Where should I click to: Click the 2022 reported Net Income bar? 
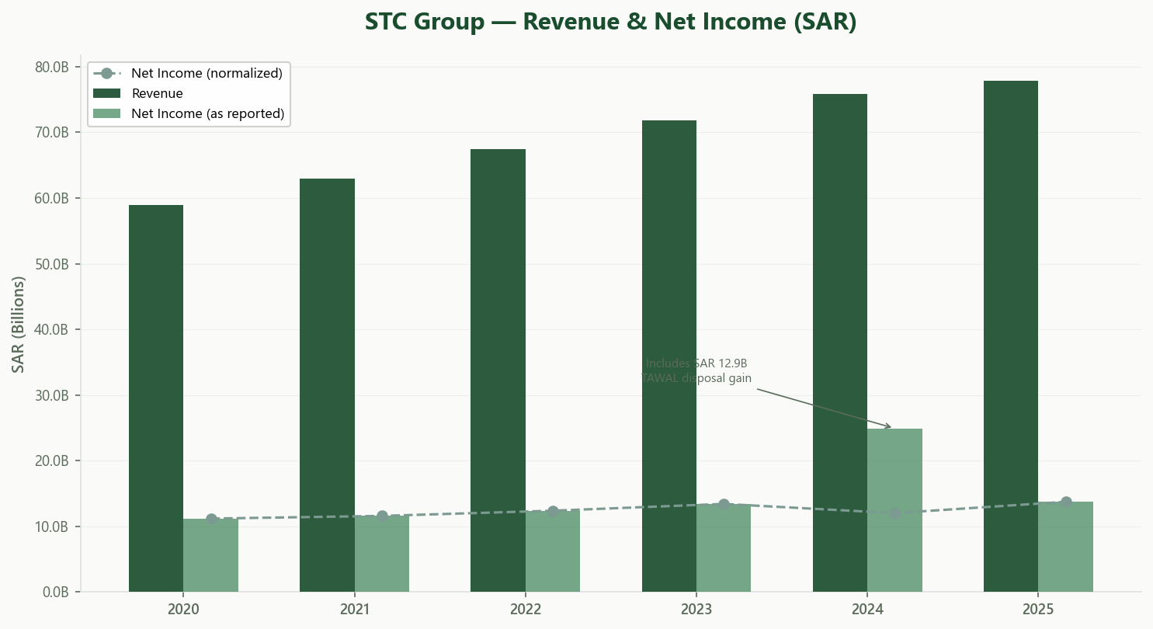(553, 551)
